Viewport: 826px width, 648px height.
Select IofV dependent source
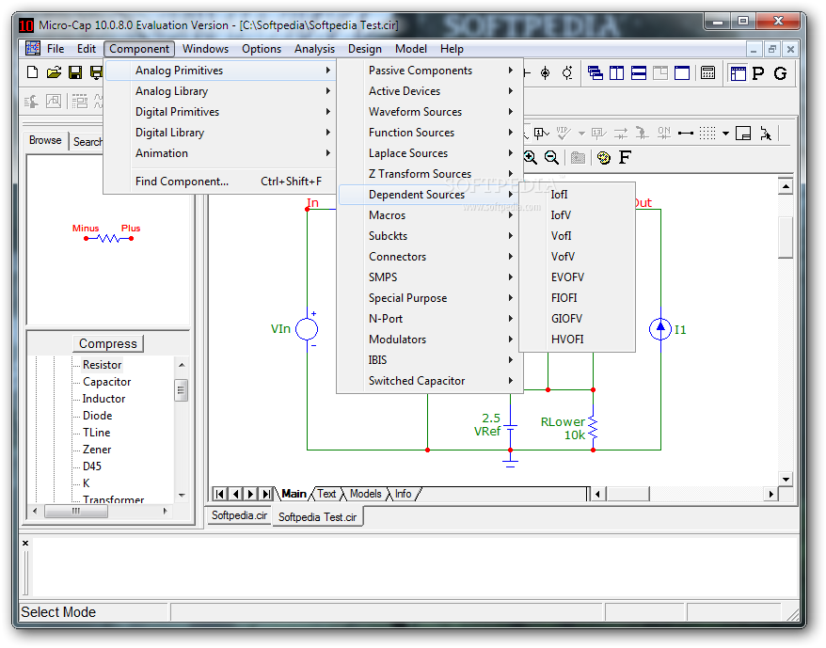(x=578, y=215)
